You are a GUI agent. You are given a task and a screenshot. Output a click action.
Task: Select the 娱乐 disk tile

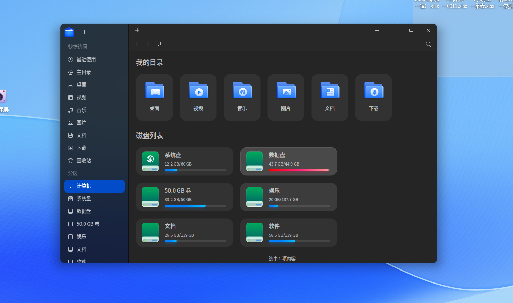pos(289,197)
